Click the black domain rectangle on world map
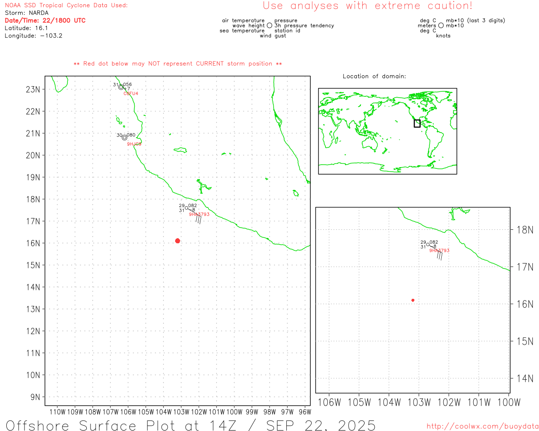The height and width of the screenshot is (431, 539). click(417, 123)
